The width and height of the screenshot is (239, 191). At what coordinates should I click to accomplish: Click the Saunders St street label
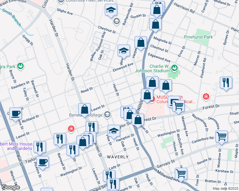[x=20, y=85]
